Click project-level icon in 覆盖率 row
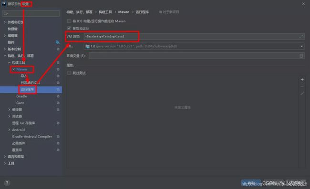The image size is (310, 189). click(58, 150)
